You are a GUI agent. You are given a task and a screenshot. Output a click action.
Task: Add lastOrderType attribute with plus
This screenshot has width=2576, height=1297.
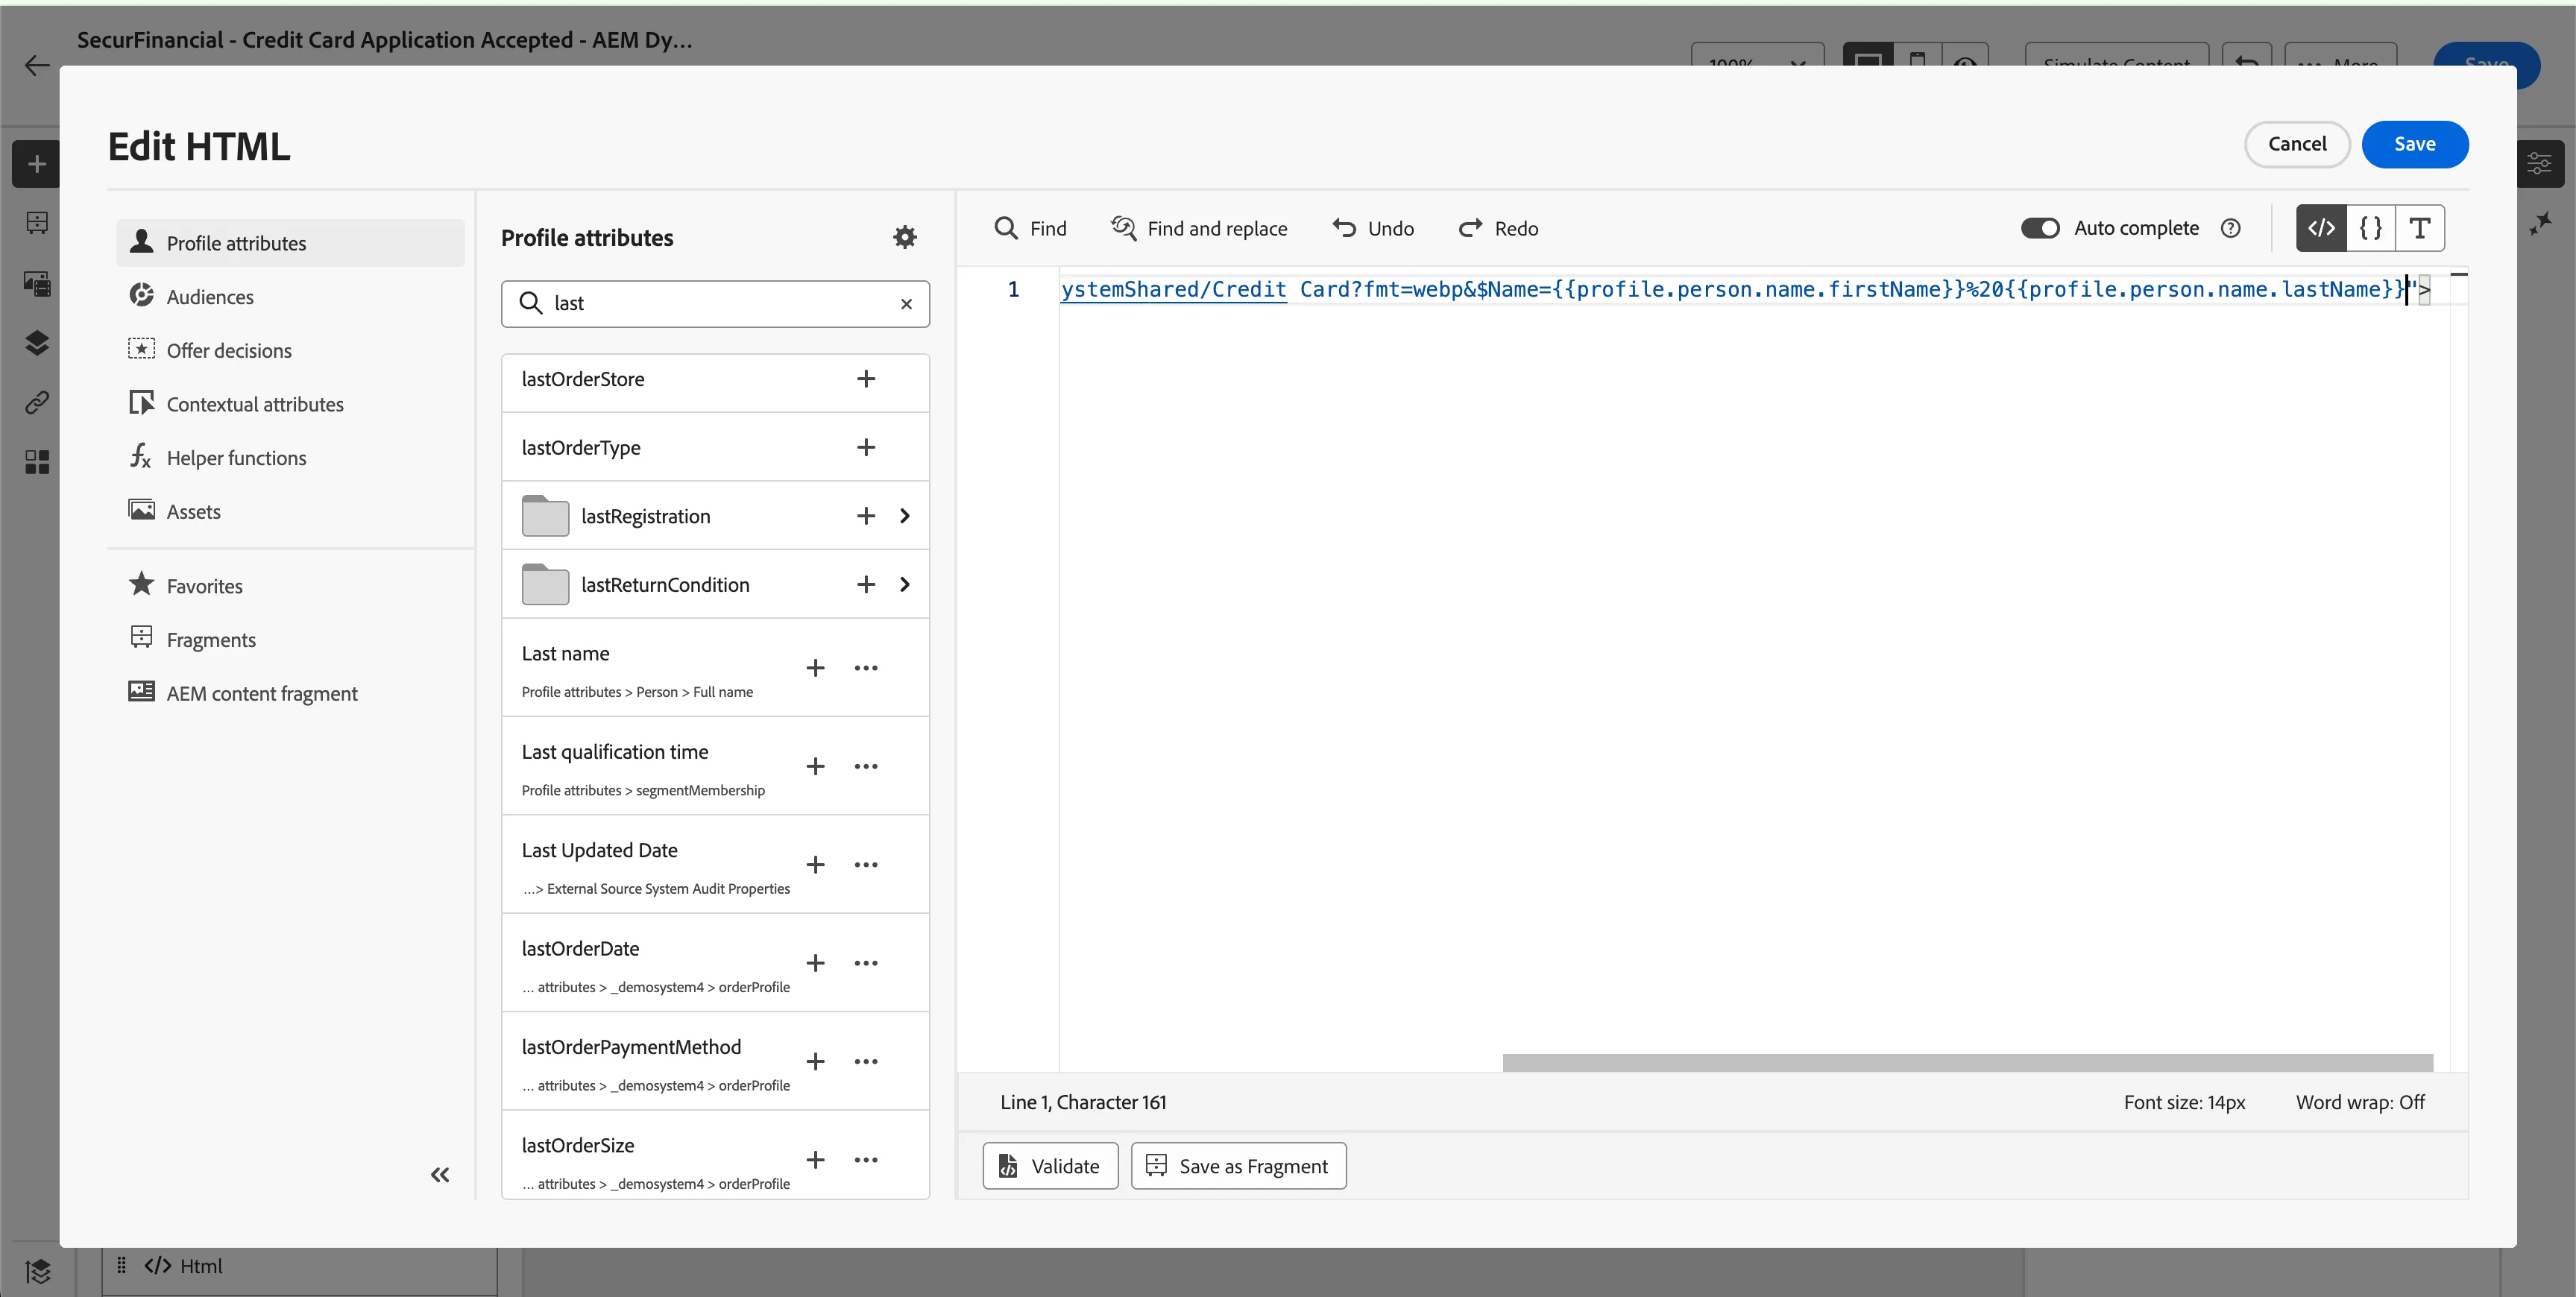(866, 447)
